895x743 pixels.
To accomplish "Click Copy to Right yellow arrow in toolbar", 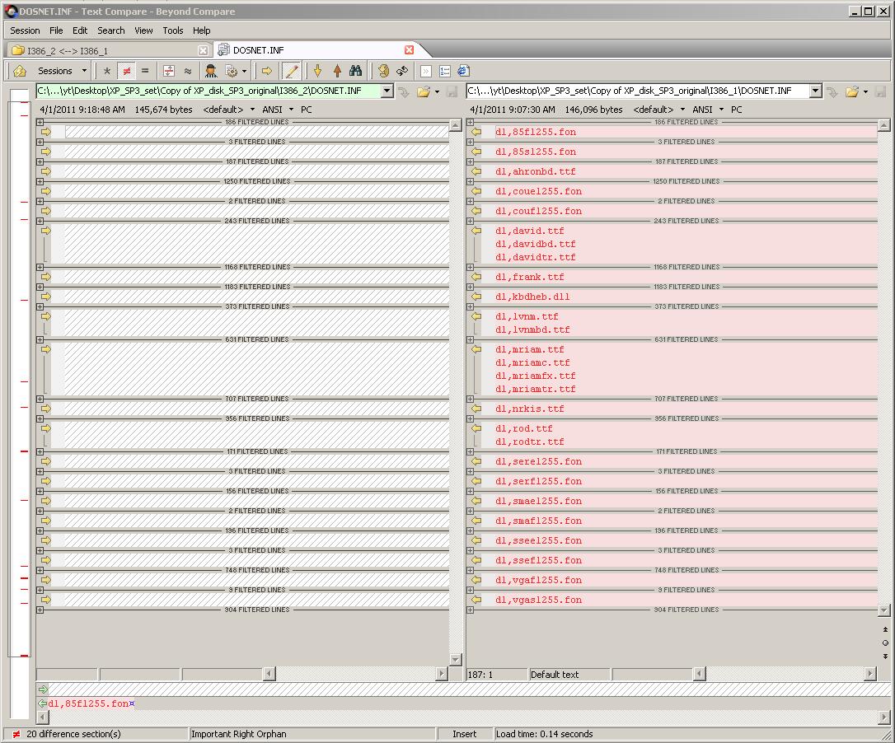I will (x=266, y=71).
